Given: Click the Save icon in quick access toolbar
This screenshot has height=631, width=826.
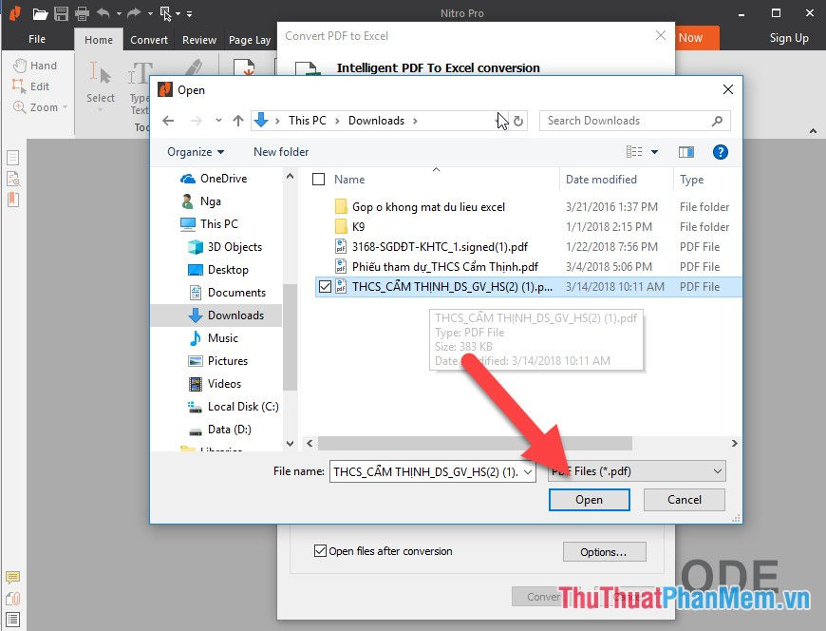Looking at the screenshot, I should pos(61,13).
